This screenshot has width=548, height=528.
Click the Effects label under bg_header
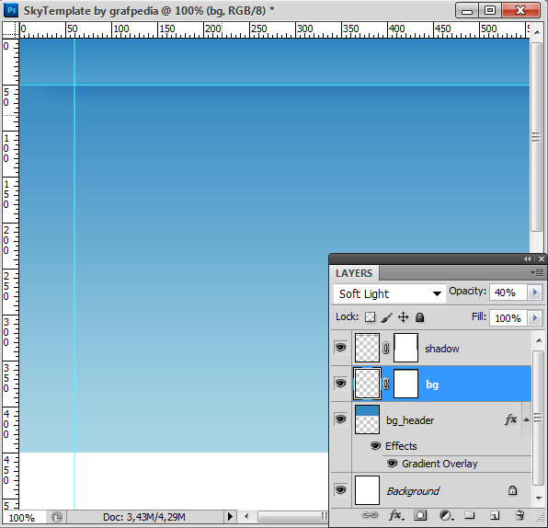coord(401,446)
